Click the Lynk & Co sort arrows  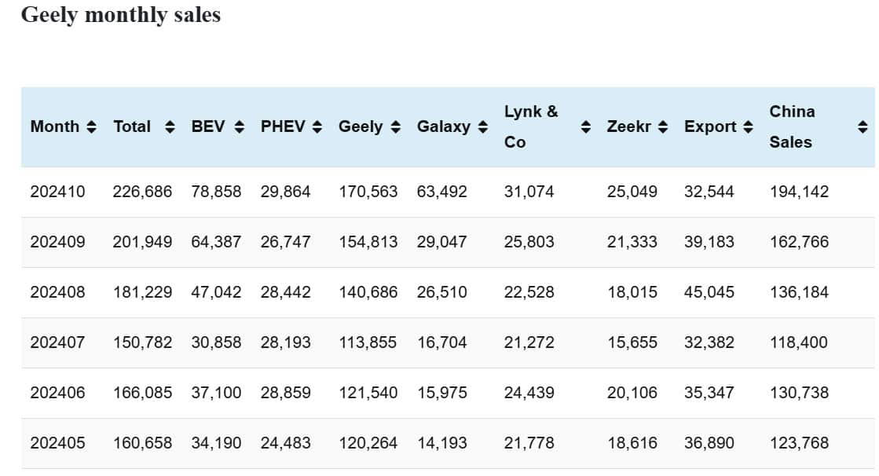pos(585,126)
